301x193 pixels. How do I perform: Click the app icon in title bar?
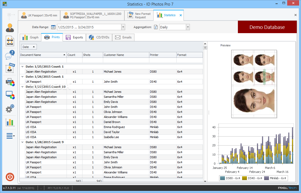5,4
